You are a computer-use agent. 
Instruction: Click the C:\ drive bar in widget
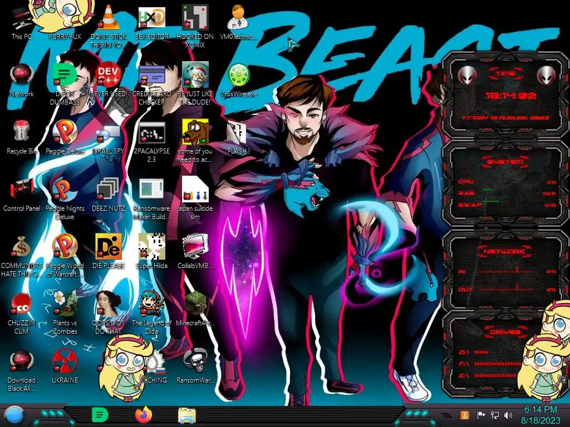click(x=474, y=352)
